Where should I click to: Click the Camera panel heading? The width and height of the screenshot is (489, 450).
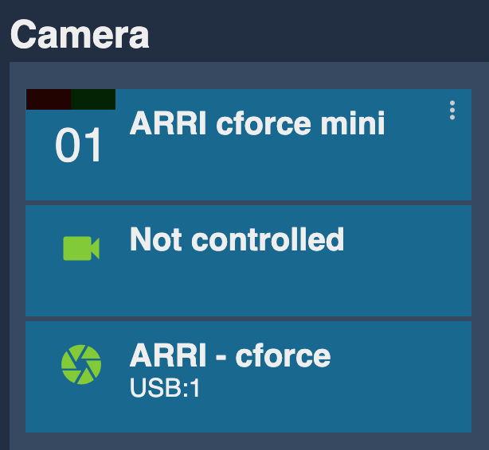pyautogui.click(x=80, y=34)
